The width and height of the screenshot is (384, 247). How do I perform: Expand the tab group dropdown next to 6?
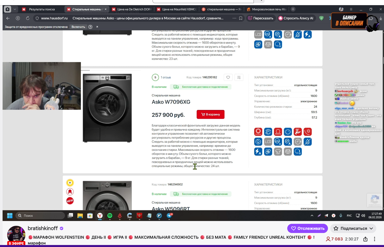[x=15, y=9]
